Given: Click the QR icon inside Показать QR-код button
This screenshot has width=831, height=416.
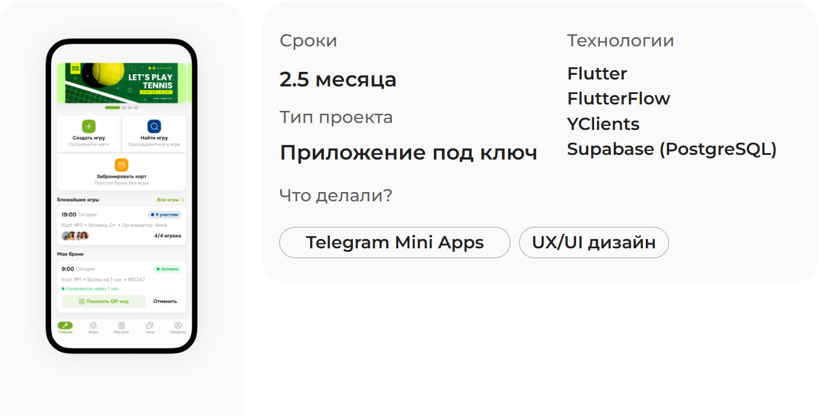Looking at the screenshot, I should coord(81,301).
